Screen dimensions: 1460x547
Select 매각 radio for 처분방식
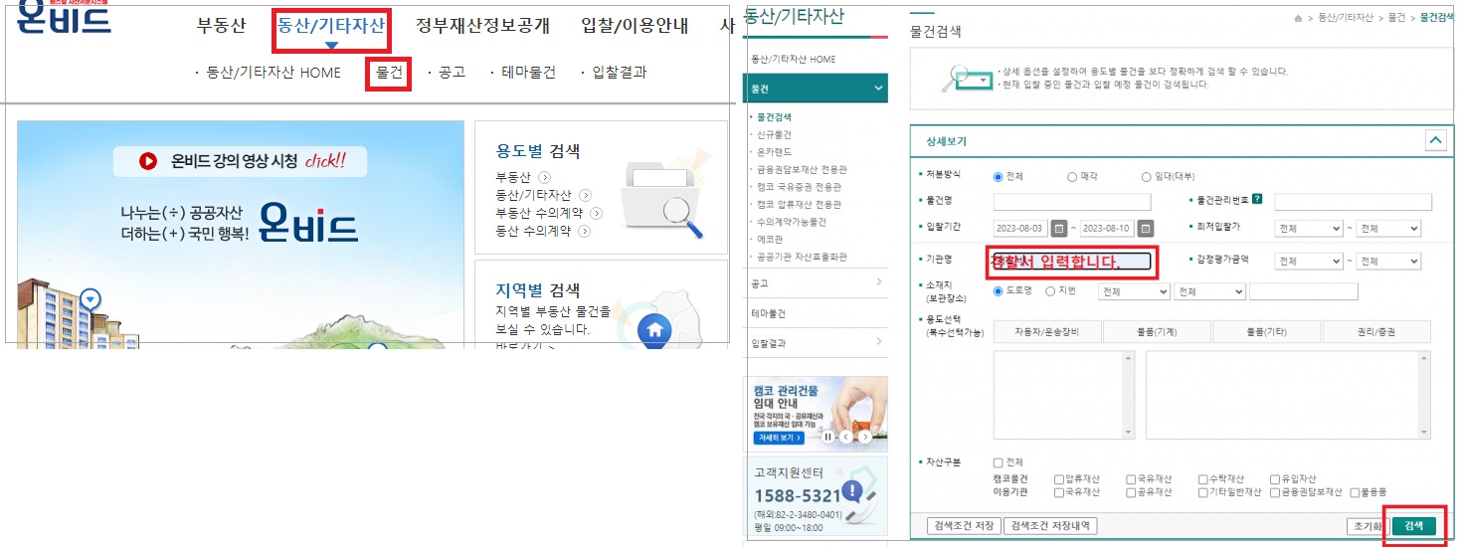pyautogui.click(x=1072, y=177)
